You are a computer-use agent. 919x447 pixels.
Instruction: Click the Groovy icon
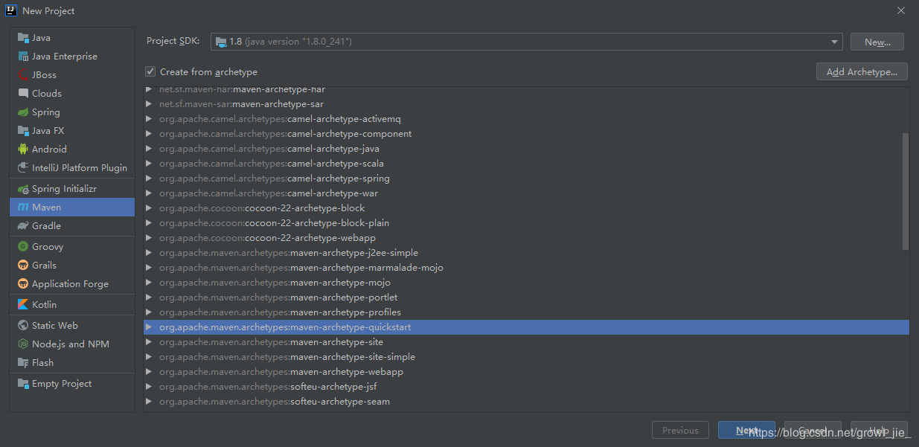point(22,247)
